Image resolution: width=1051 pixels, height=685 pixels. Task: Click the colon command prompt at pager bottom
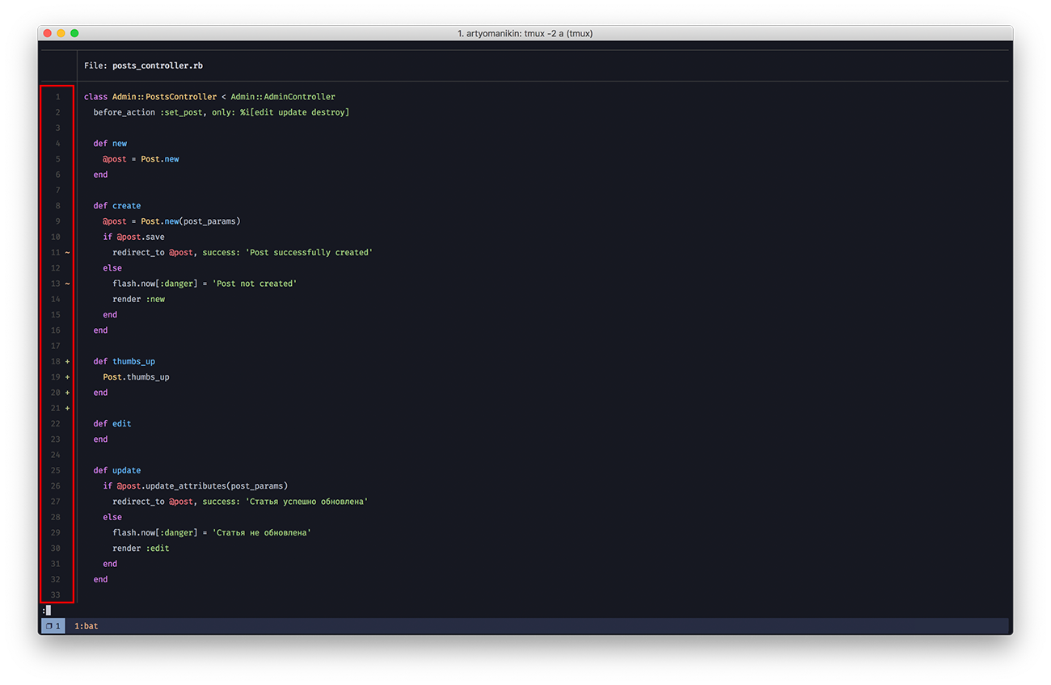[44, 610]
